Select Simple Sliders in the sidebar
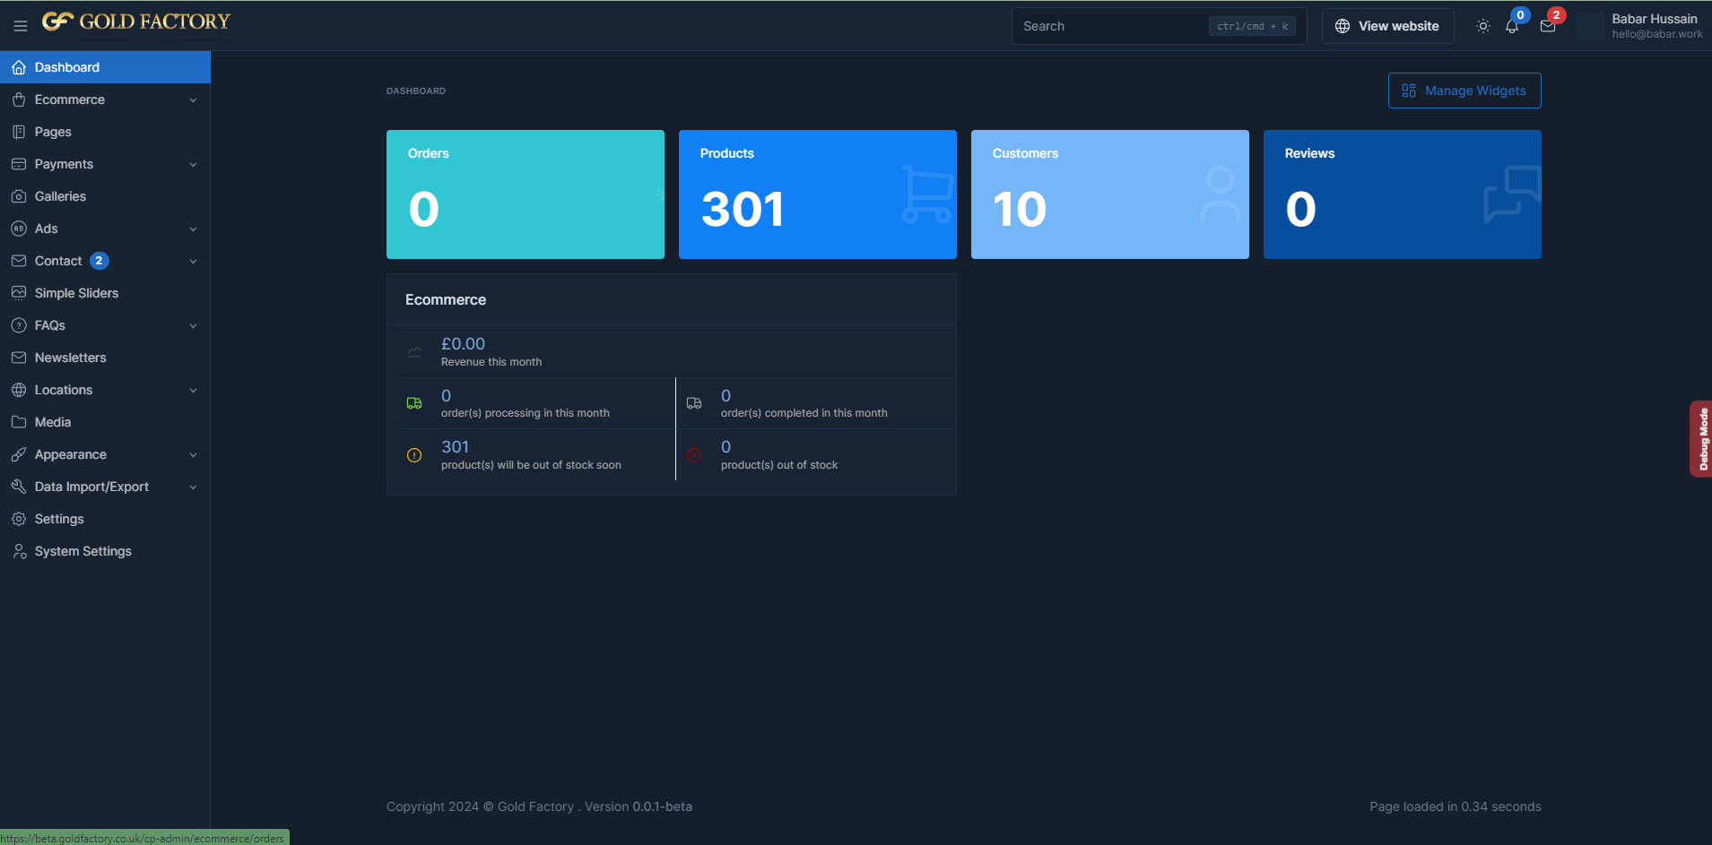Image resolution: width=1712 pixels, height=845 pixels. click(x=76, y=293)
